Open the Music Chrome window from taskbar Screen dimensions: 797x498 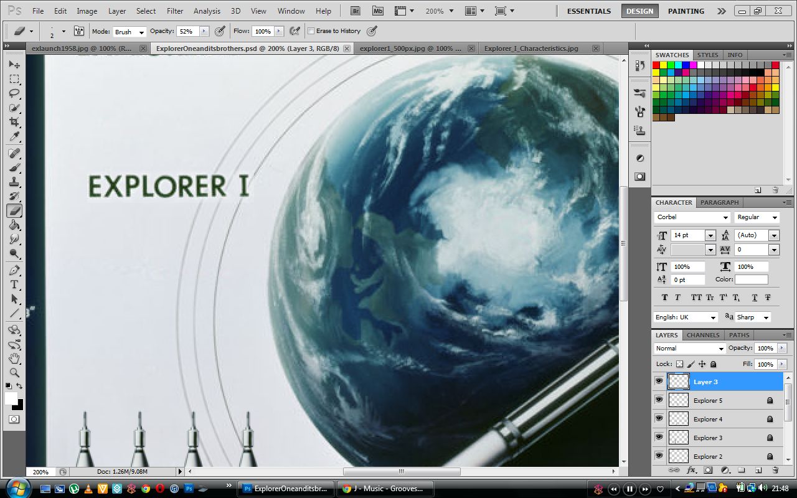tap(384, 489)
